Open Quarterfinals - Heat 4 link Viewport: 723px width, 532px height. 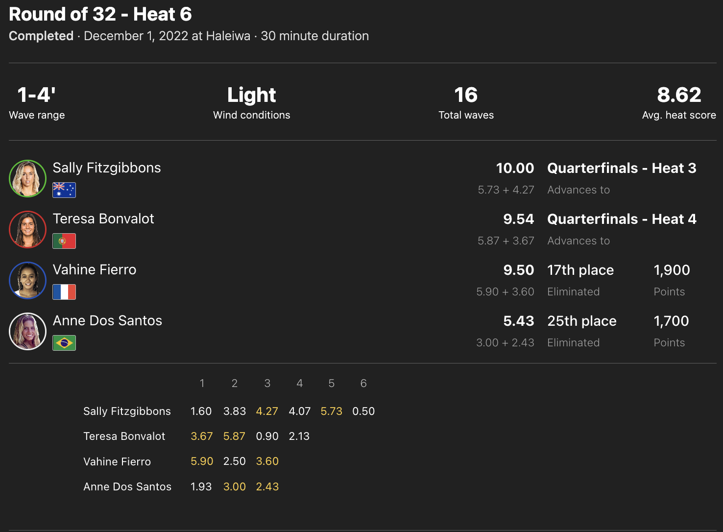(x=622, y=219)
